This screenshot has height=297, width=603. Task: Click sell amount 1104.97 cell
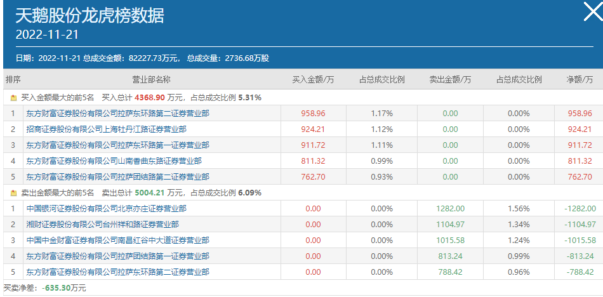[450, 224]
